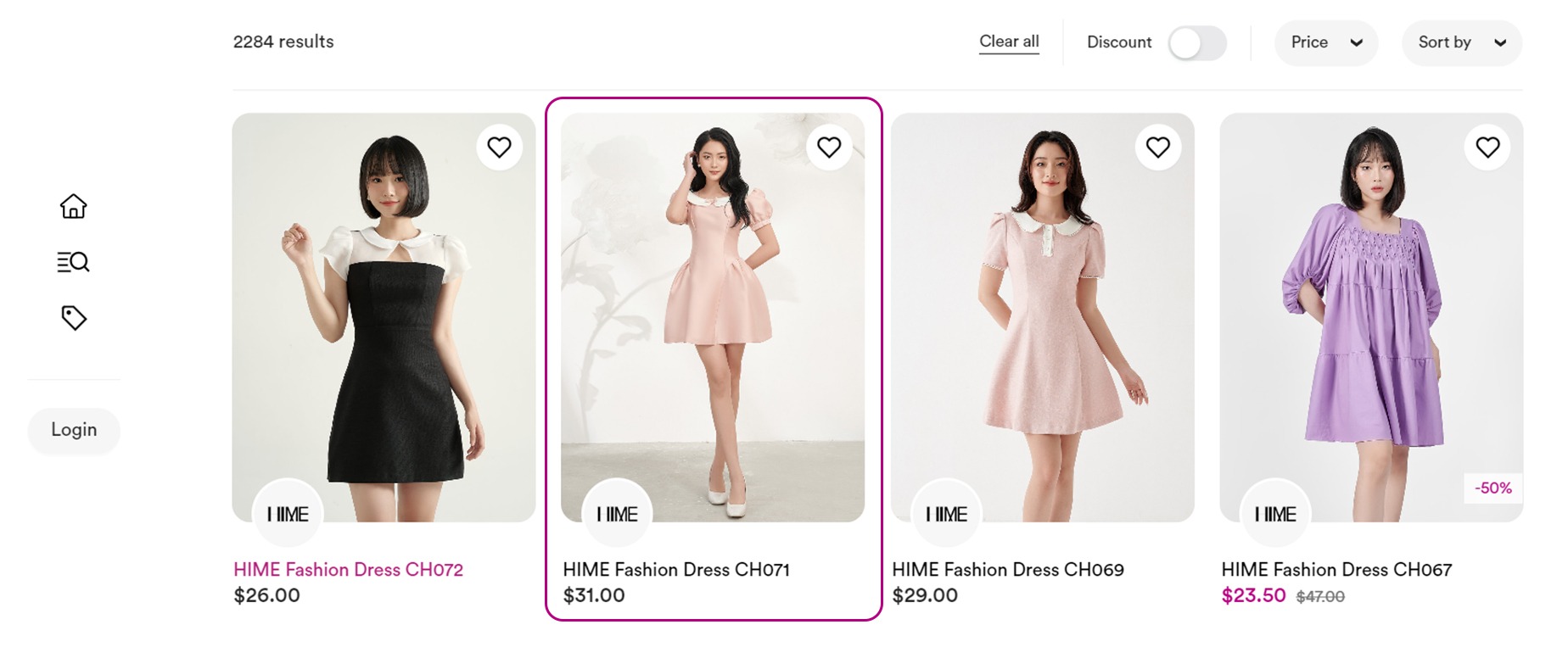1568x658 pixels.
Task: Favorite the CH069 dress with heart icon
Action: (x=1158, y=148)
